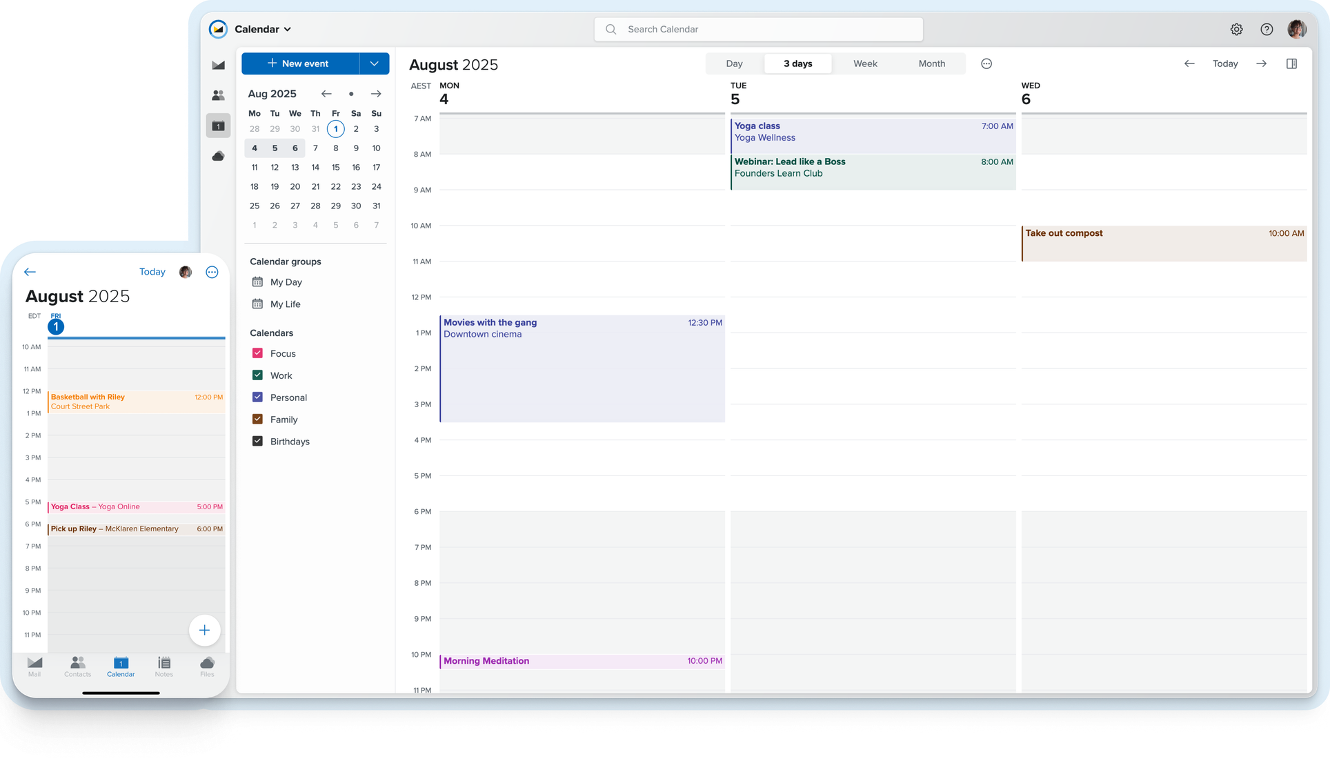
Task: Tap the Notes tab on phone
Action: [164, 667]
